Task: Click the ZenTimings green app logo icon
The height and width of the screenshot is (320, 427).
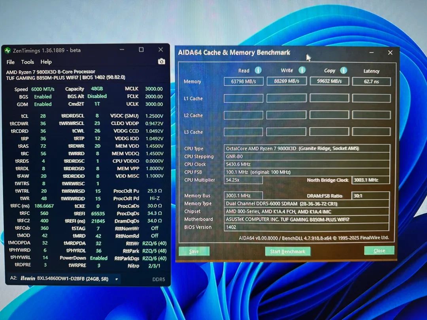Action: coord(8,50)
